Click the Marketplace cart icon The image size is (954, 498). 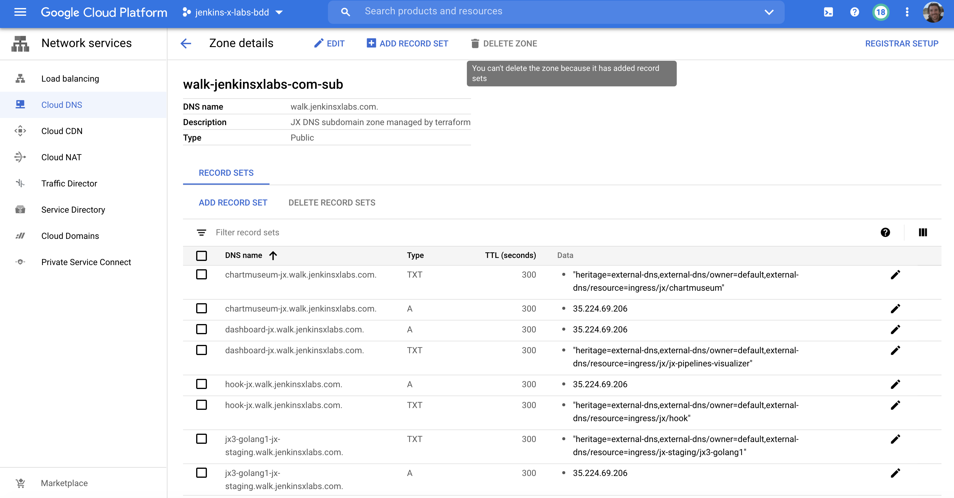pos(20,483)
